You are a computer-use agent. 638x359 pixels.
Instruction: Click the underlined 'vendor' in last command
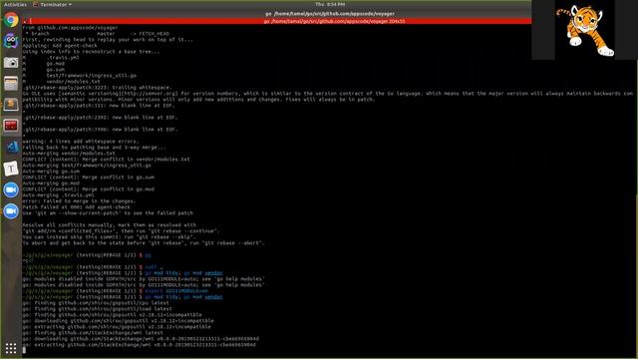coord(213,297)
